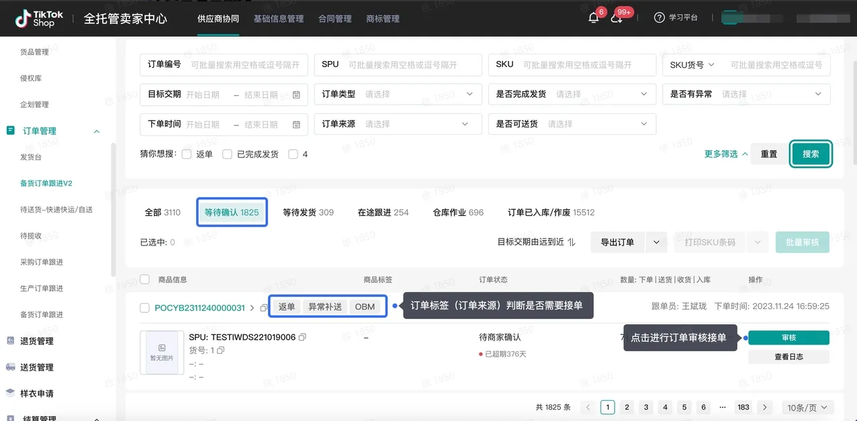Open the 目标交期 calendar picker icon

(296, 95)
